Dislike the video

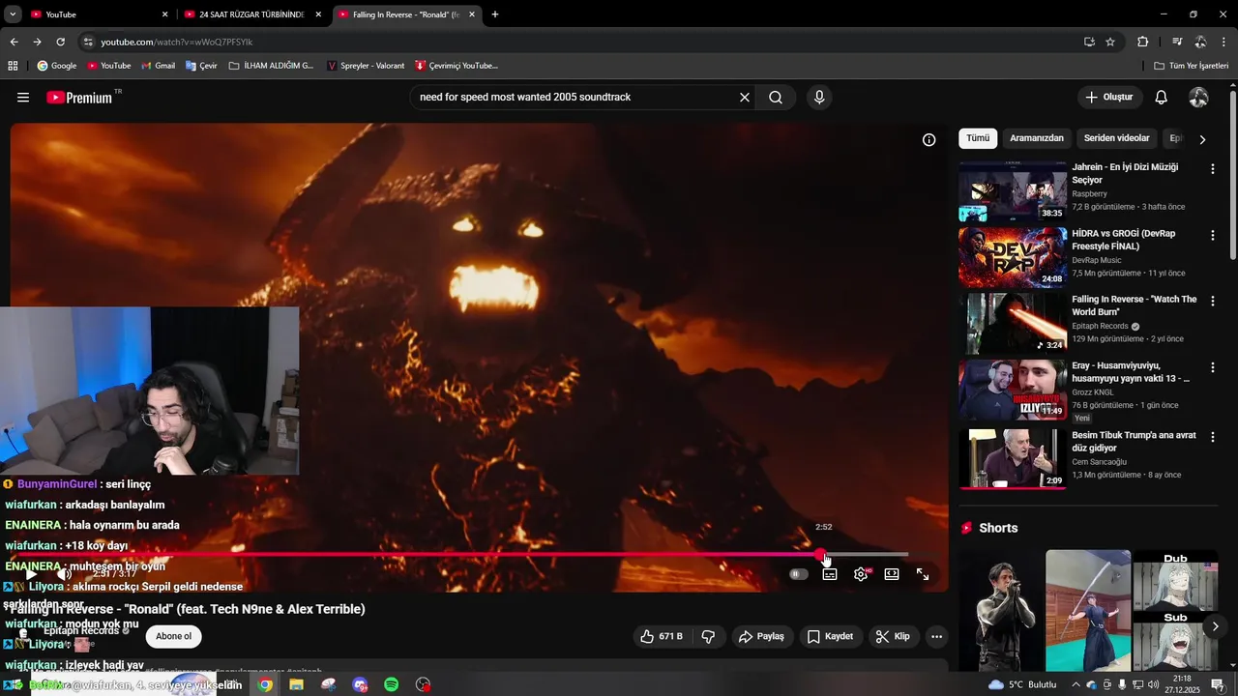pos(708,637)
